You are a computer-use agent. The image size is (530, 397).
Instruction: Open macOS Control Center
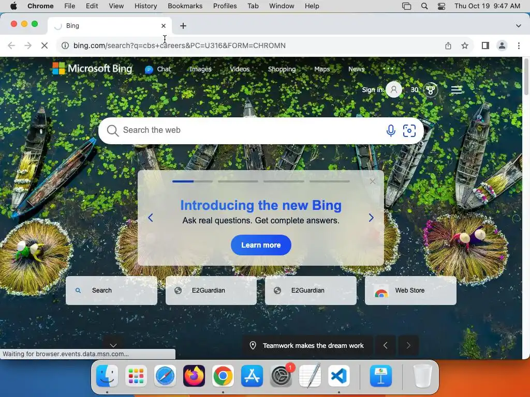(x=441, y=6)
